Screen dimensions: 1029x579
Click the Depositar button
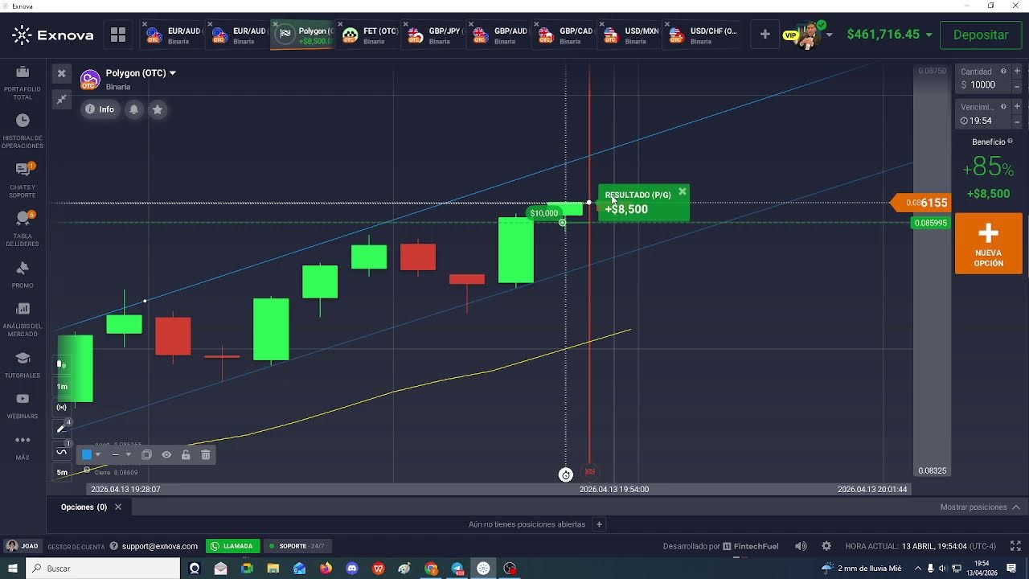[x=981, y=35]
